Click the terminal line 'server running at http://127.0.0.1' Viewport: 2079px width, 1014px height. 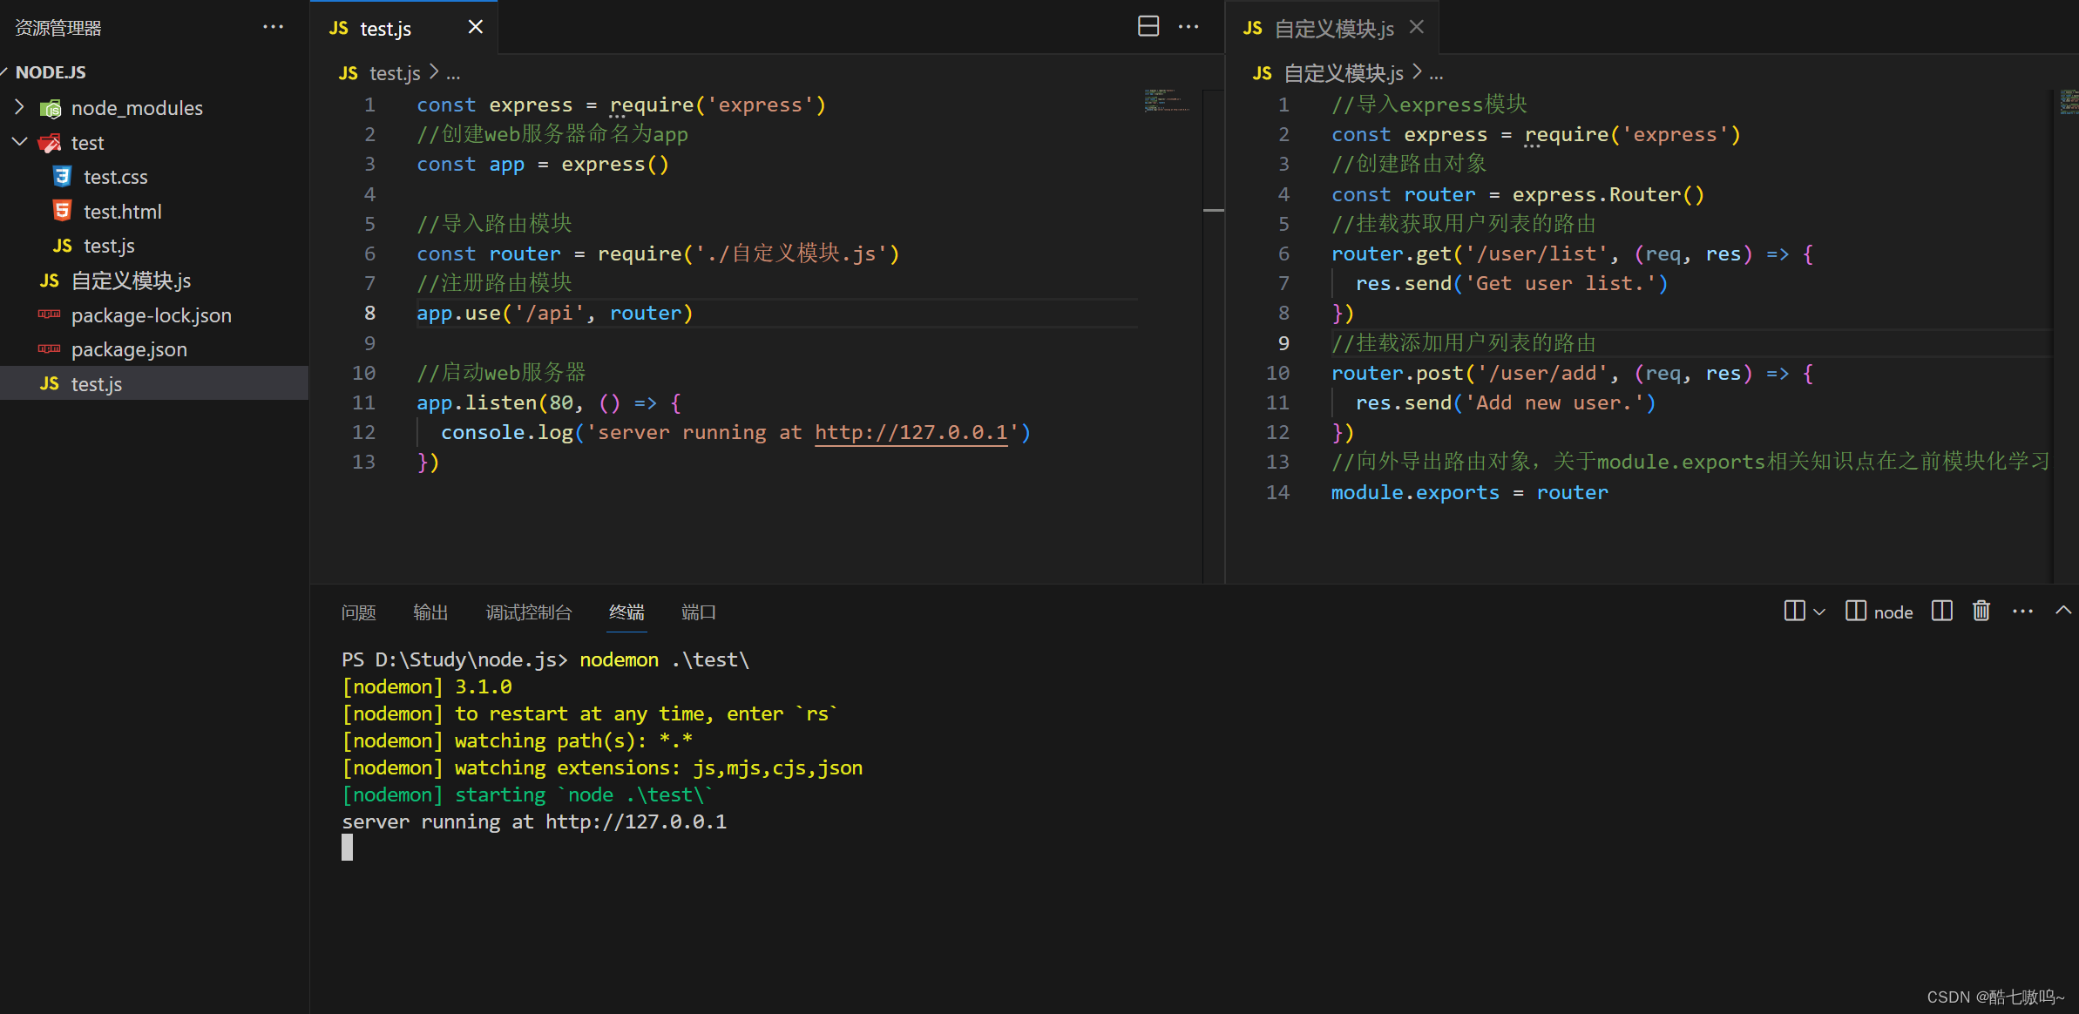534,822
